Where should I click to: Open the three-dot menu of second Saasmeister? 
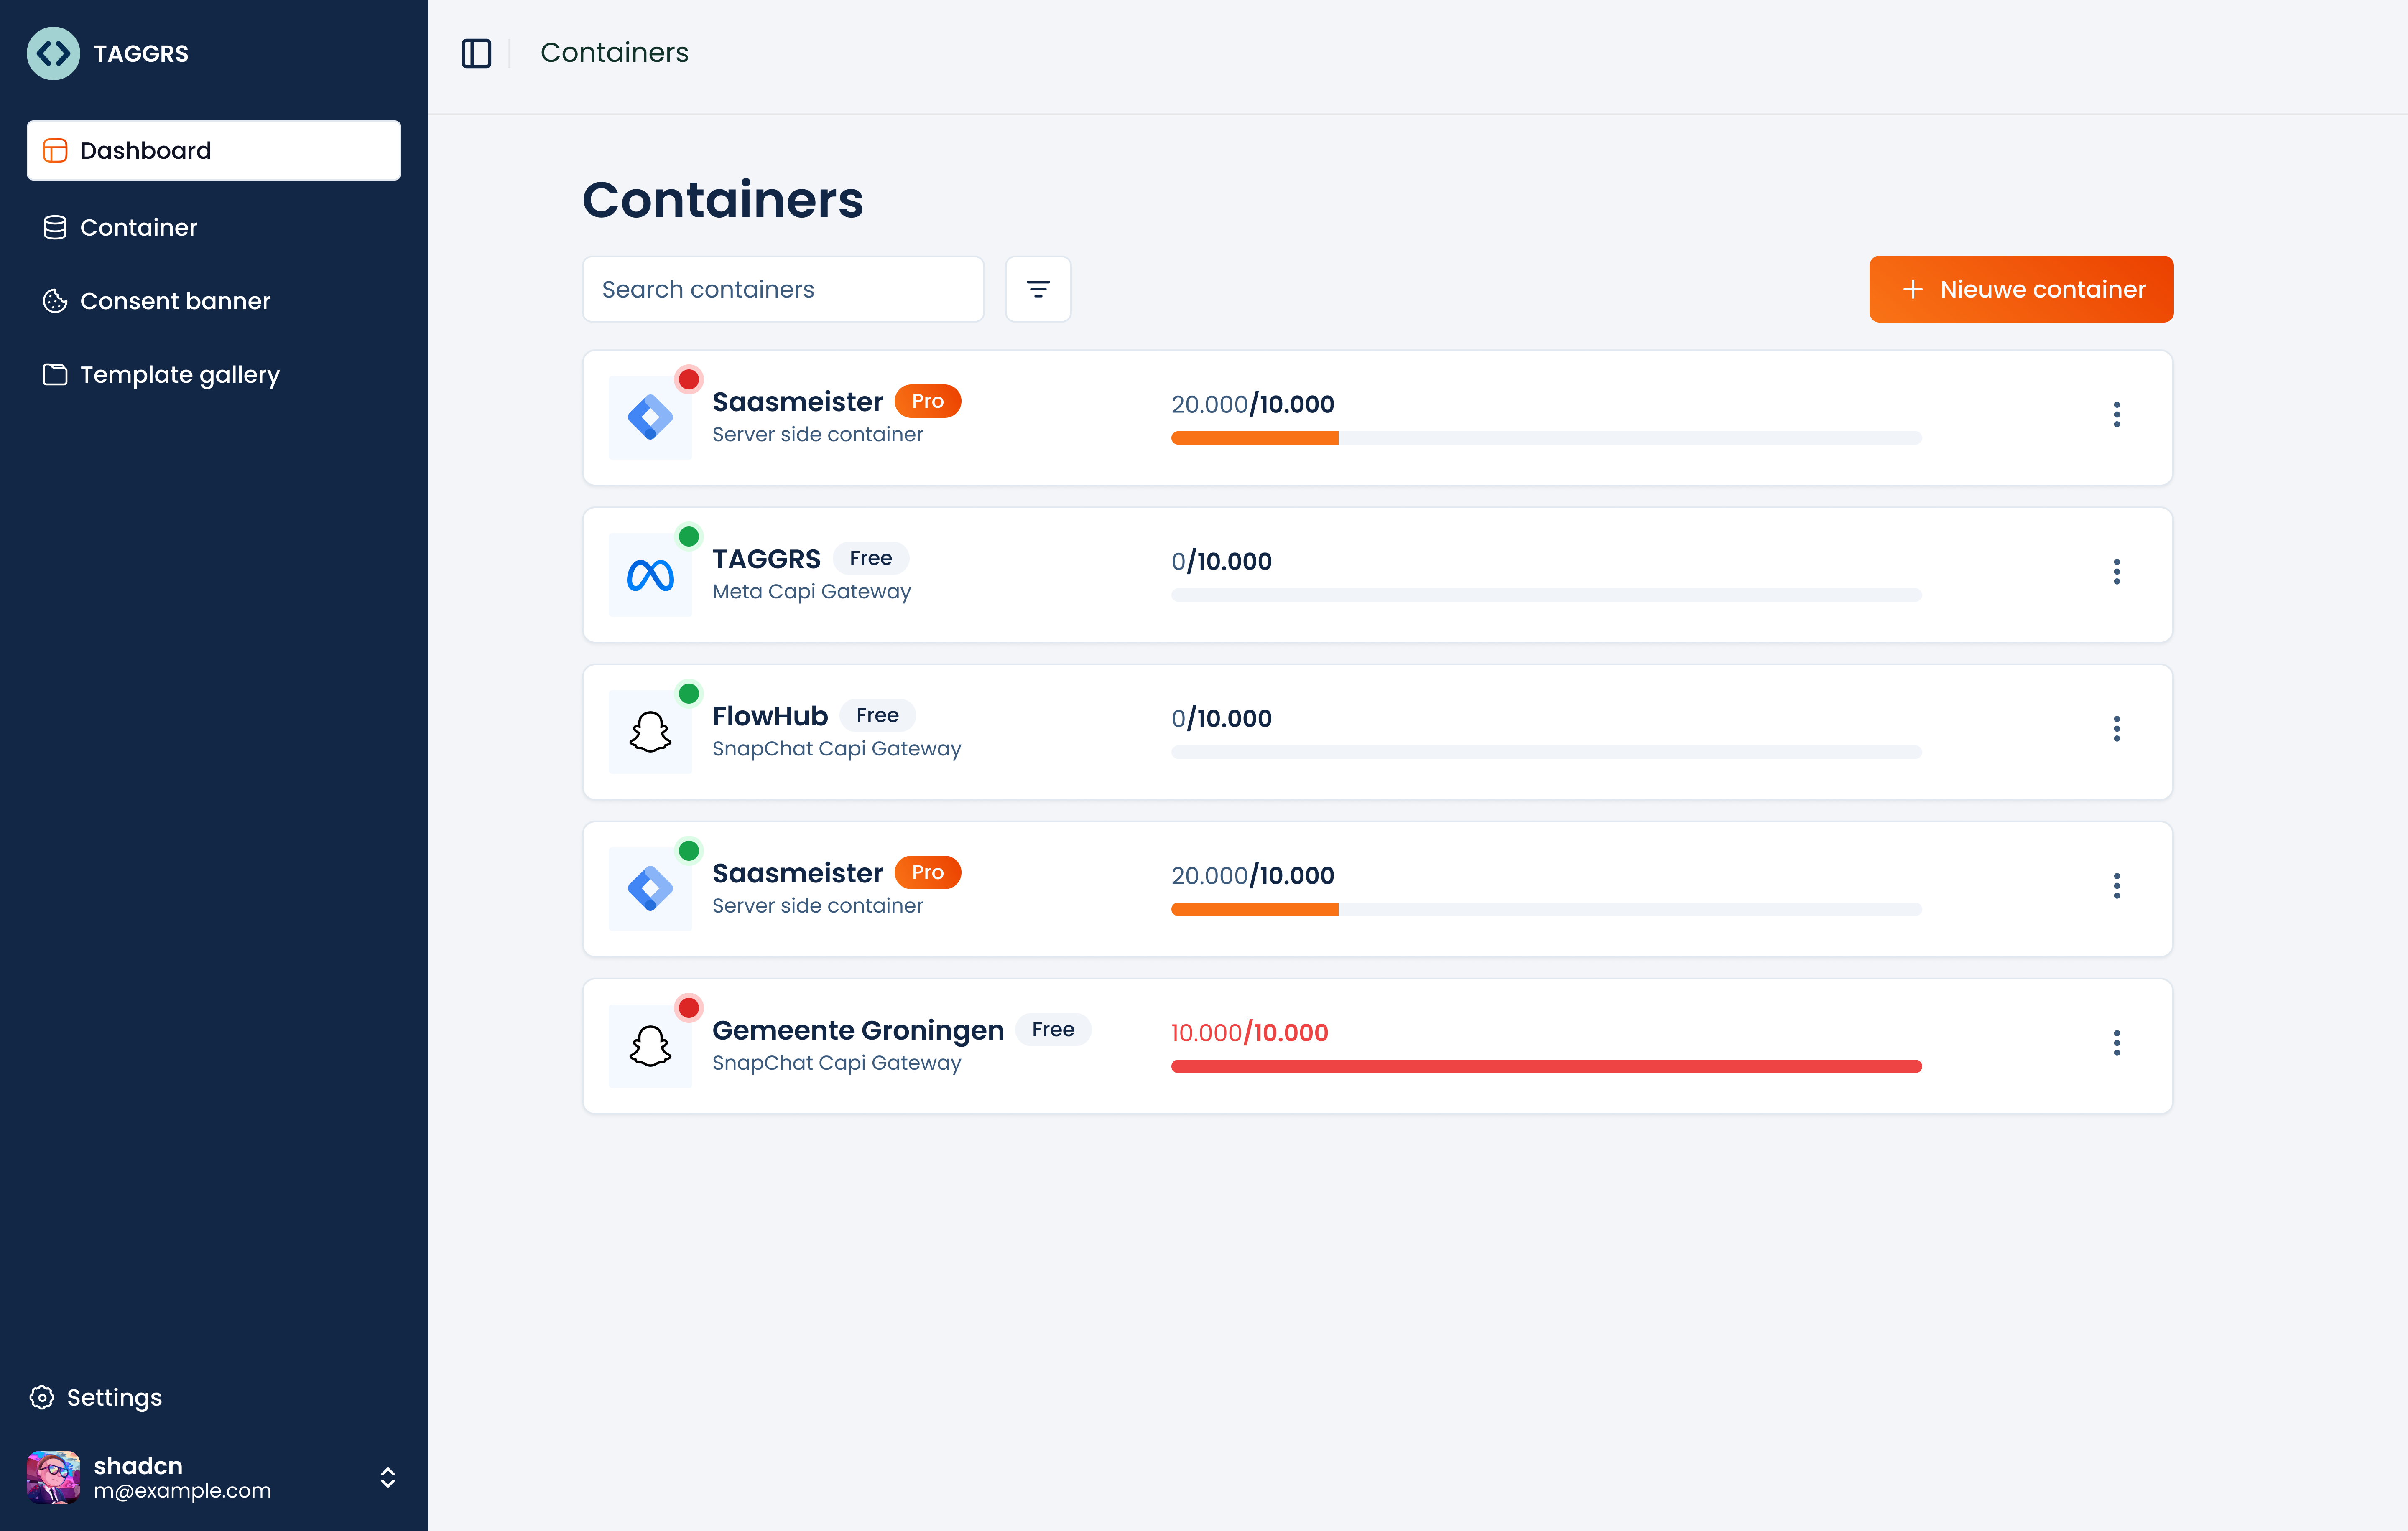[x=2117, y=885]
